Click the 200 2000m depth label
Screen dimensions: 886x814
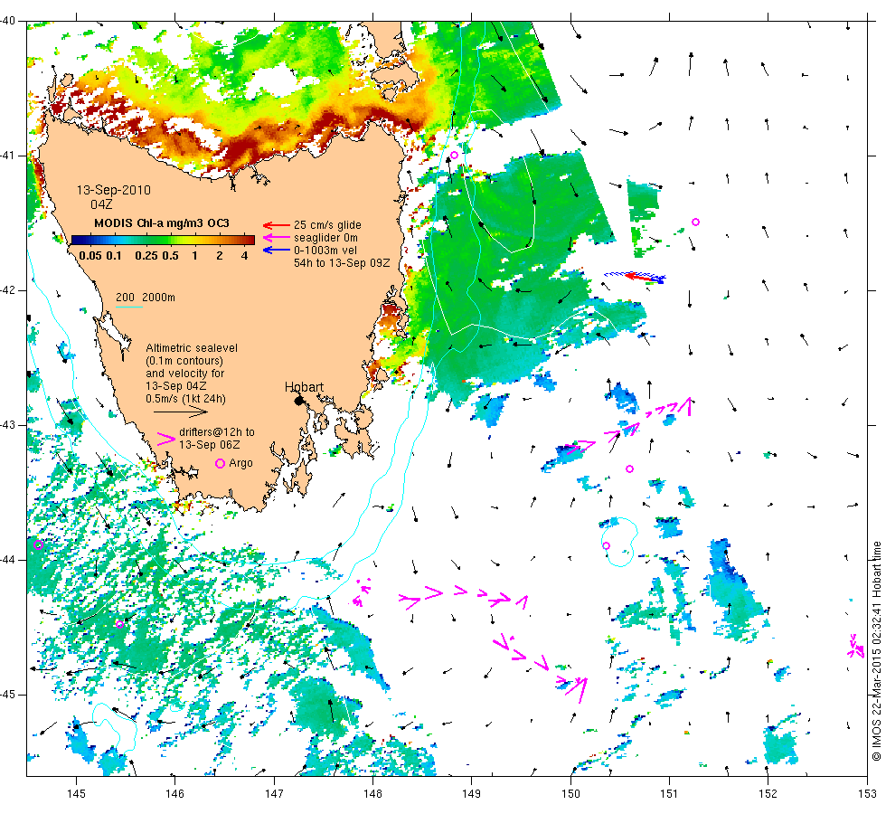(x=146, y=298)
